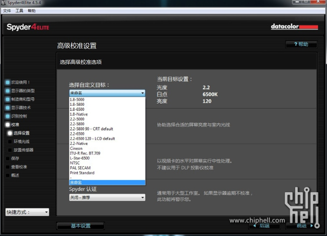Screen dimensions: 327x236
Task: Open the 快捷方式 dropdown
Action: coord(28,212)
